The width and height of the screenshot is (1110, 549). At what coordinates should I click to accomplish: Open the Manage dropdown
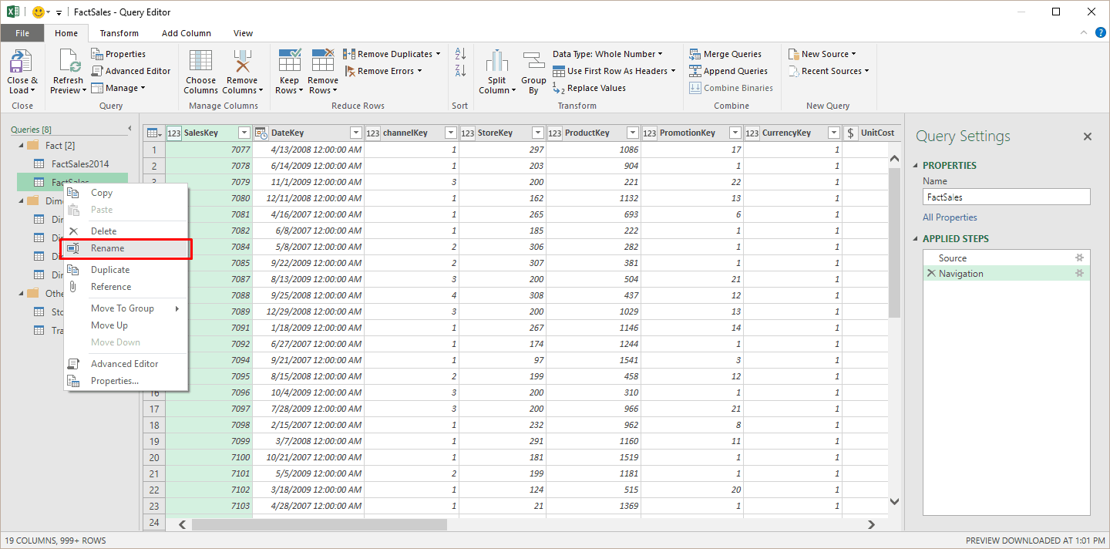(x=119, y=88)
